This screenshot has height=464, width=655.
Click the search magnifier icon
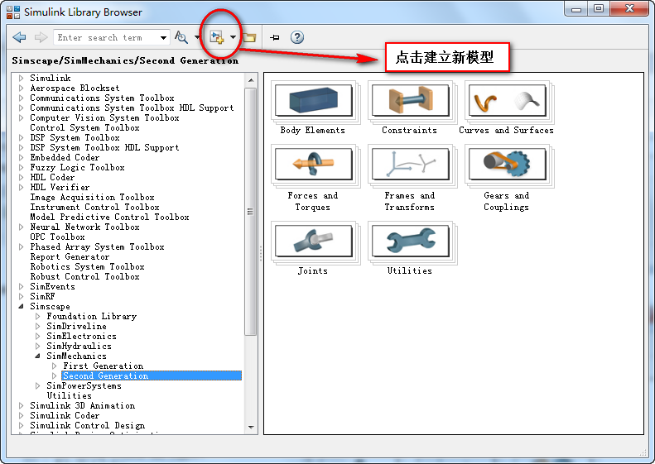click(181, 37)
